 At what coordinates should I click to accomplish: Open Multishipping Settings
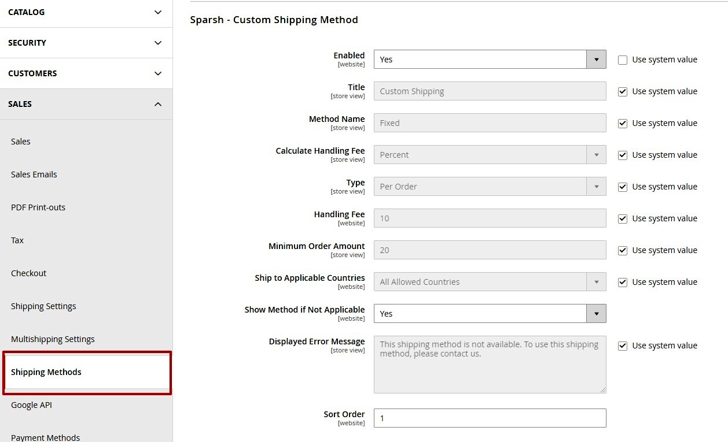(53, 339)
